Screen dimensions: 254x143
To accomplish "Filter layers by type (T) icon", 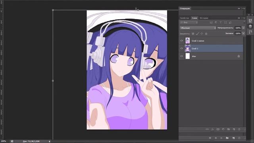I will coord(221,22).
